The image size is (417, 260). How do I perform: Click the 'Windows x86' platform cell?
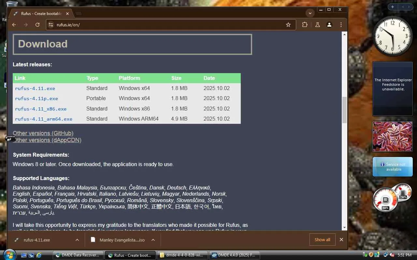tap(134, 109)
